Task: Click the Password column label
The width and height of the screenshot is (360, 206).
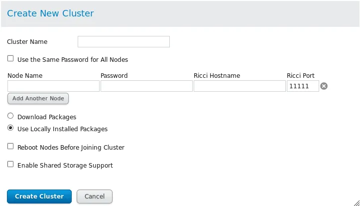Action: click(114, 76)
